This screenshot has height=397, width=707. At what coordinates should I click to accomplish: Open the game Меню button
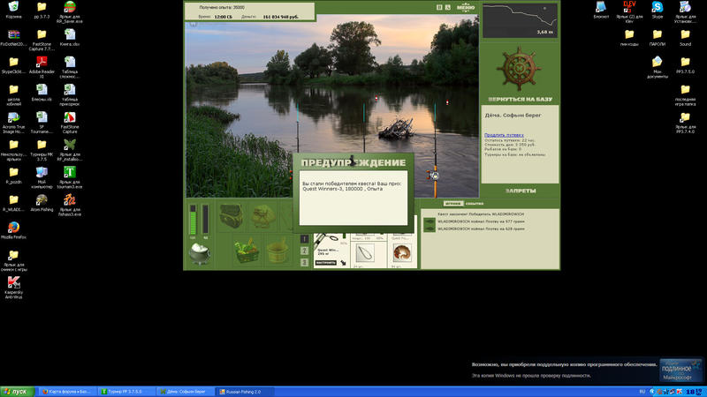coord(466,7)
